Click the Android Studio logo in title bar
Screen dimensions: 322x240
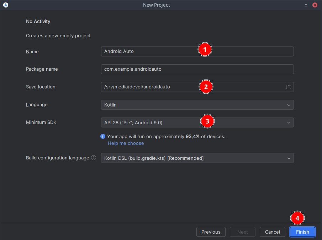(6, 5)
